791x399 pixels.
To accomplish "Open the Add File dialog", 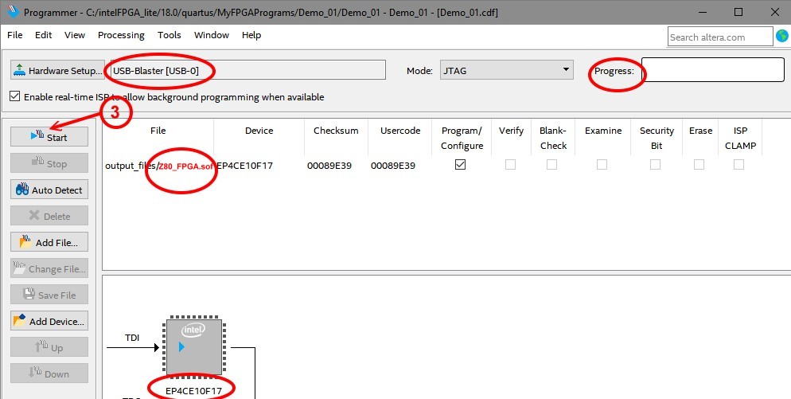I will coord(49,242).
